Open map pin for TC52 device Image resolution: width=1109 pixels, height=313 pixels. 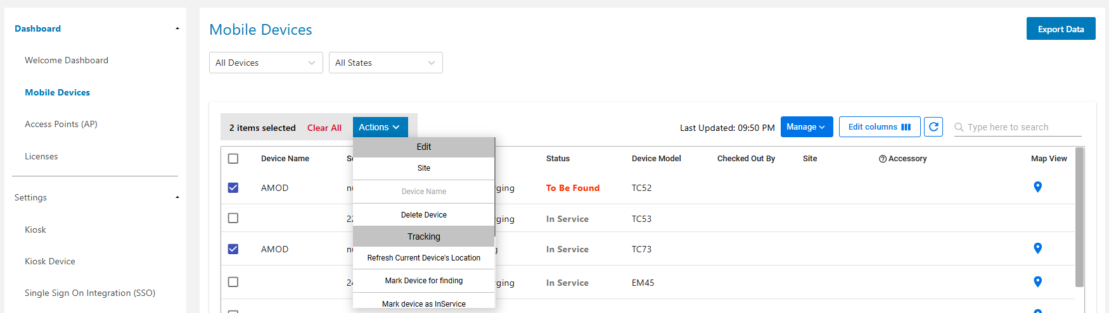1037,187
